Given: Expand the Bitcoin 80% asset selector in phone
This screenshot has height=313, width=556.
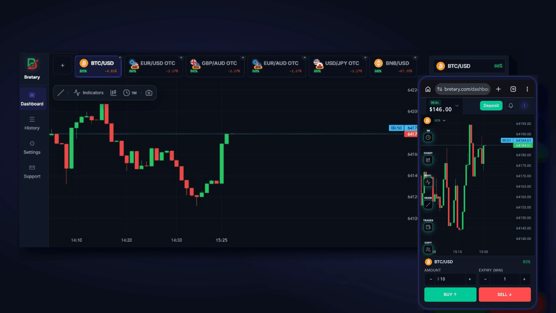Looking at the screenshot, I should pyautogui.click(x=435, y=121).
